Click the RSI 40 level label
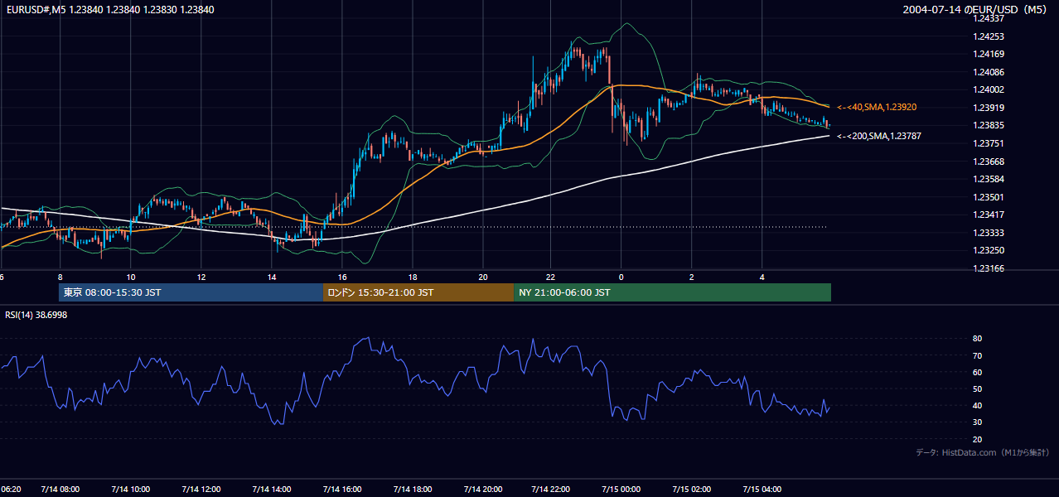 (977, 406)
